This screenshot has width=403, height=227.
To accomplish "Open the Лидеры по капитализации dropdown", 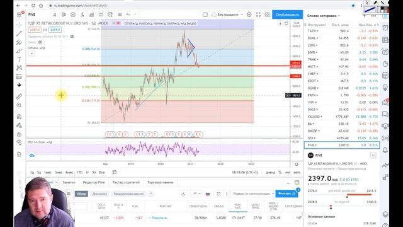I will 253,194.
